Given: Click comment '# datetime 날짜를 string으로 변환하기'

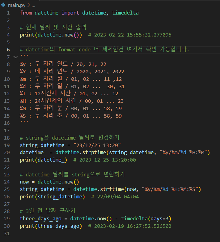Looking at the screenshot, I should coord(72,175).
